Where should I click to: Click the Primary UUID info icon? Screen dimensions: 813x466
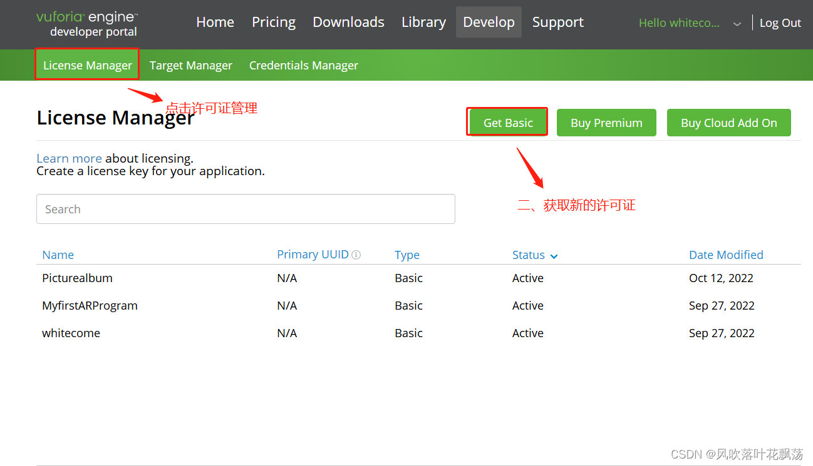tap(356, 255)
